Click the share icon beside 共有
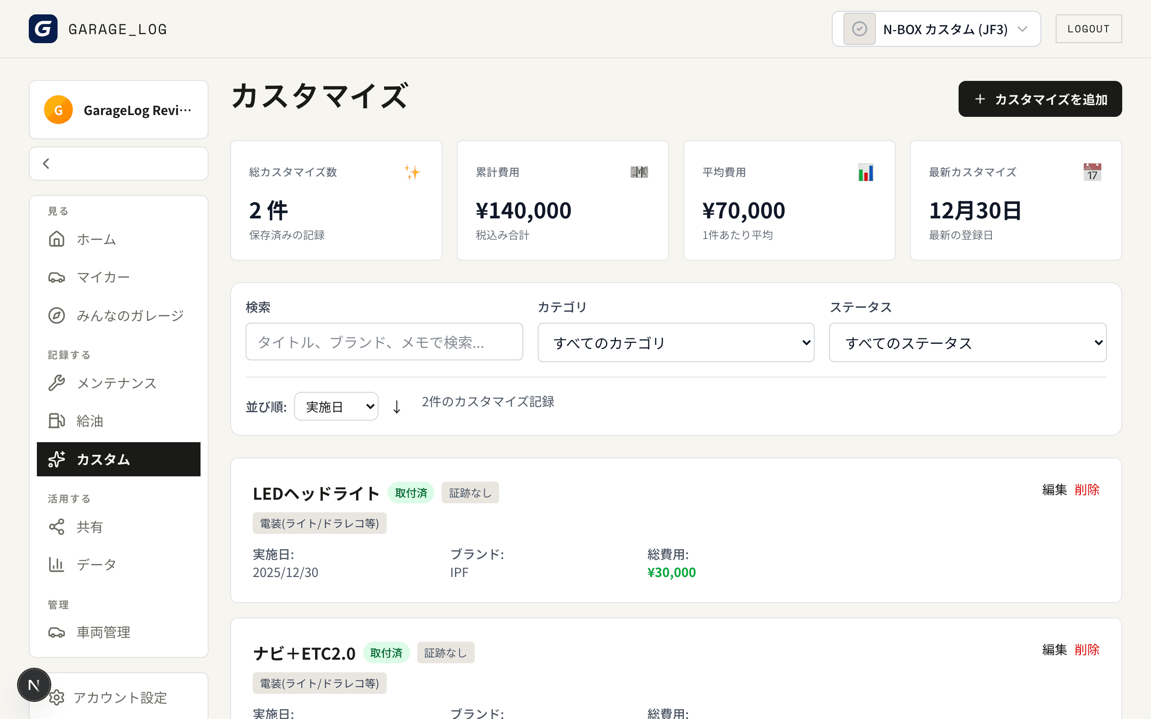Viewport: 1151px width, 719px height. coord(57,527)
